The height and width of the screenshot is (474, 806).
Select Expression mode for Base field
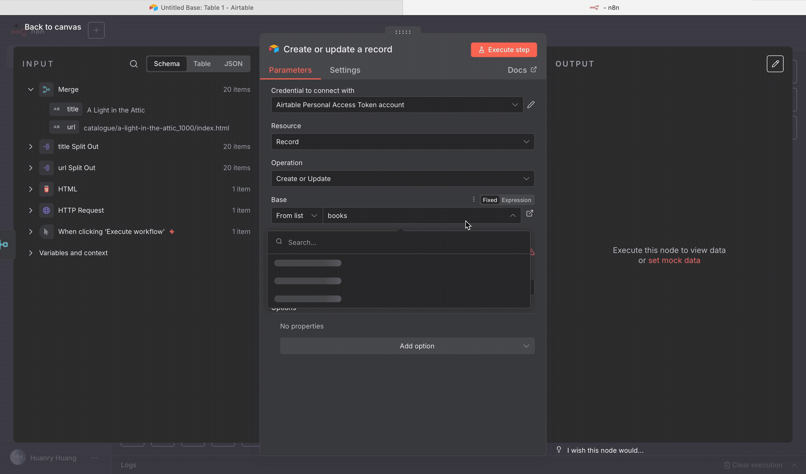point(516,200)
